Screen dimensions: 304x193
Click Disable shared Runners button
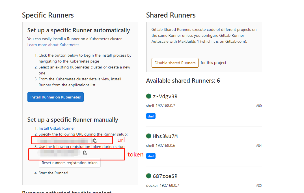tap(175, 63)
